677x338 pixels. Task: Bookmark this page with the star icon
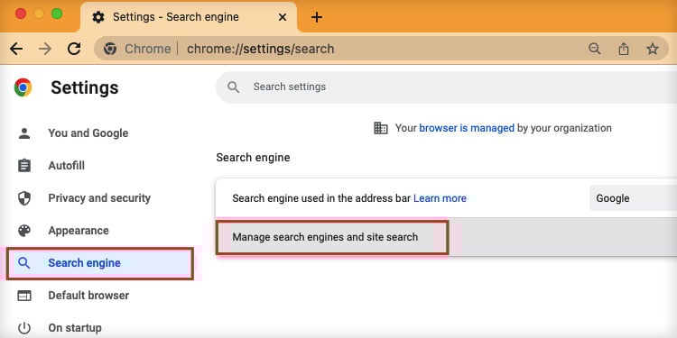point(653,49)
